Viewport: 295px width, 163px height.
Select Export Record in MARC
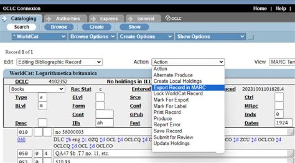[x=188, y=87]
